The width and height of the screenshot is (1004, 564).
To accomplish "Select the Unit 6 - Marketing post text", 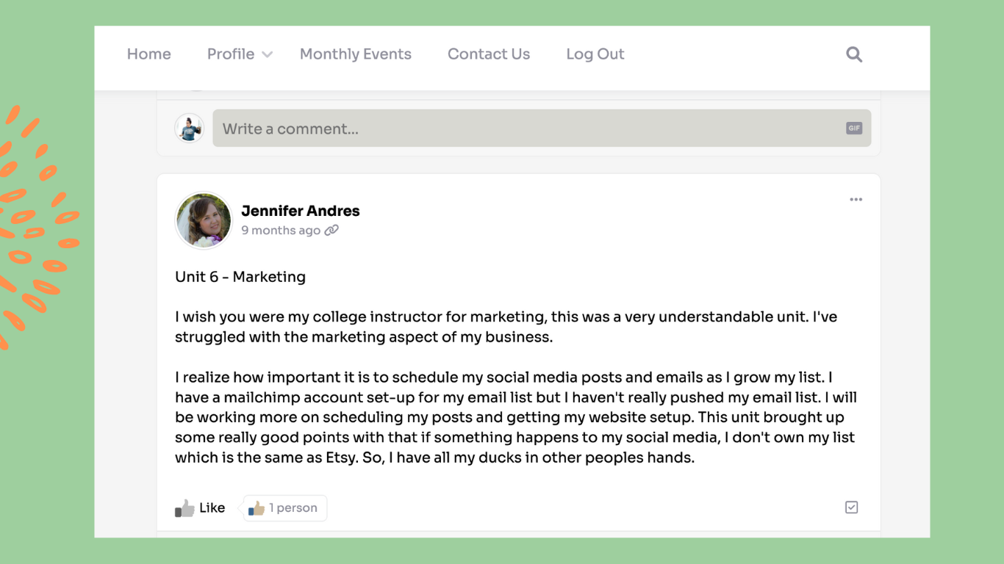I will click(x=240, y=277).
